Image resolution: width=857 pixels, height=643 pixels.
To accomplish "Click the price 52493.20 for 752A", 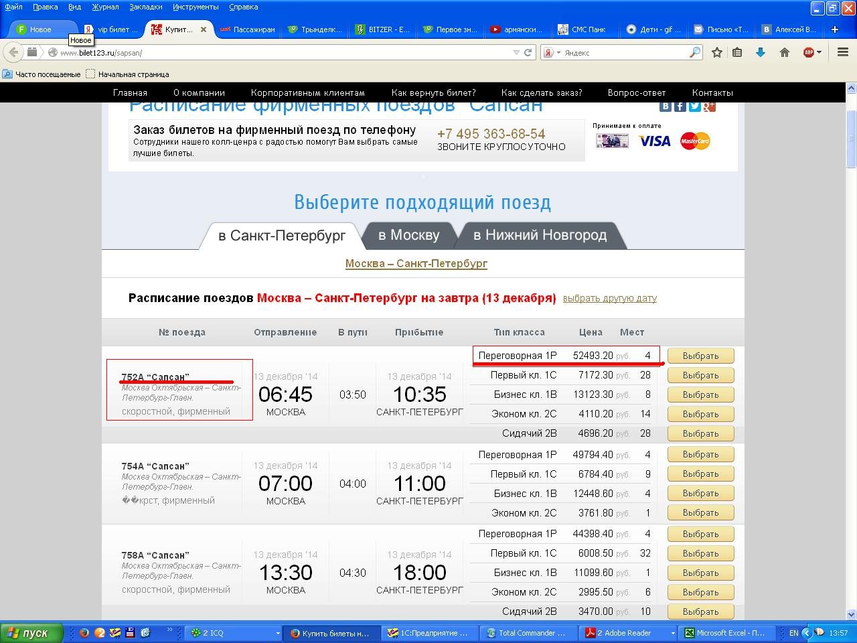I will click(x=593, y=356).
